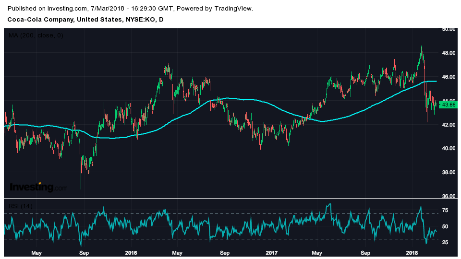
Task: Click the 2017 year label on time axis
Action: click(272, 253)
